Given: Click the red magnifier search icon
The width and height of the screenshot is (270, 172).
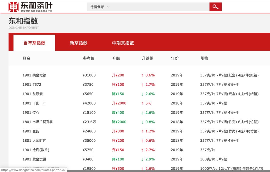Looking at the screenshot, I should 215,7.
